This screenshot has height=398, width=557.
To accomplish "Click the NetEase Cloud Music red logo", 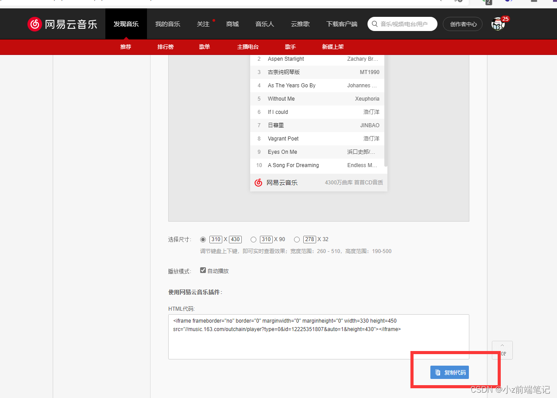I will (x=35, y=24).
